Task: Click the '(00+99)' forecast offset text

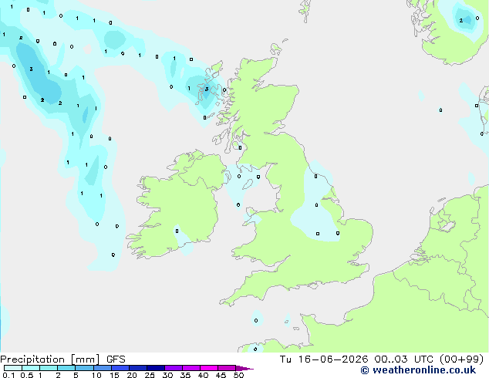Action: [x=462, y=359]
